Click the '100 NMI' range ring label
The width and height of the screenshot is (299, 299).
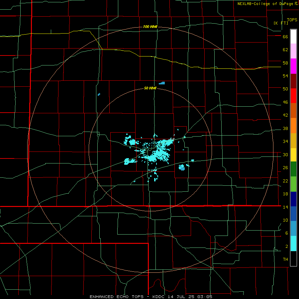point(150,27)
